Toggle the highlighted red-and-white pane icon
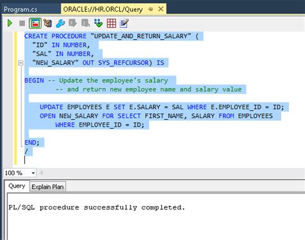Viewport: 305px width, 240px height. 35,23
